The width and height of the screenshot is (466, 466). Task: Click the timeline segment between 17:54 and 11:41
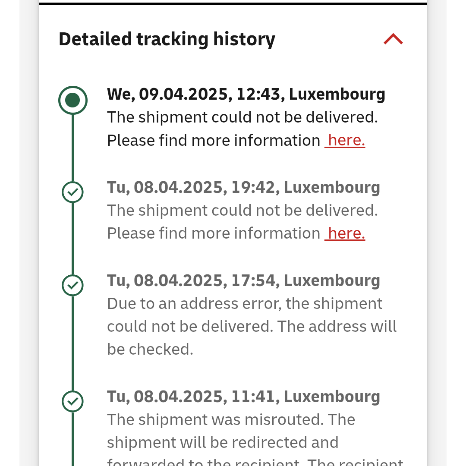(x=73, y=343)
